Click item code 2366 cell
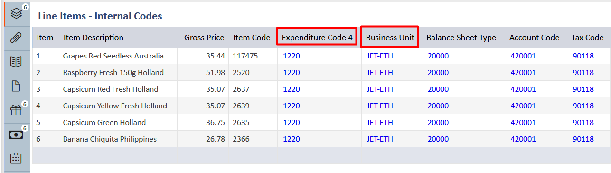 [241, 139]
